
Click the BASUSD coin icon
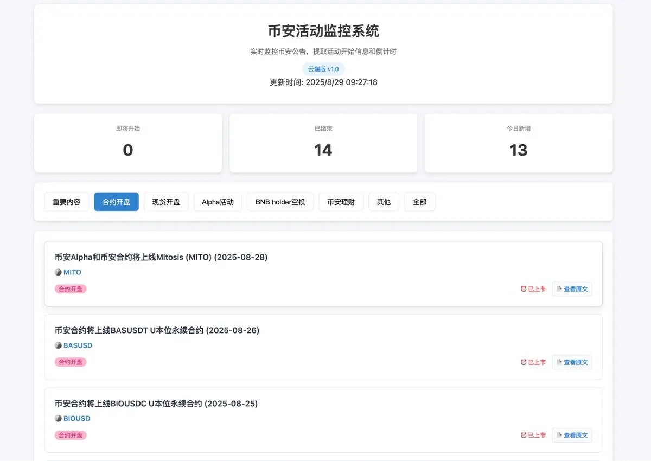58,345
